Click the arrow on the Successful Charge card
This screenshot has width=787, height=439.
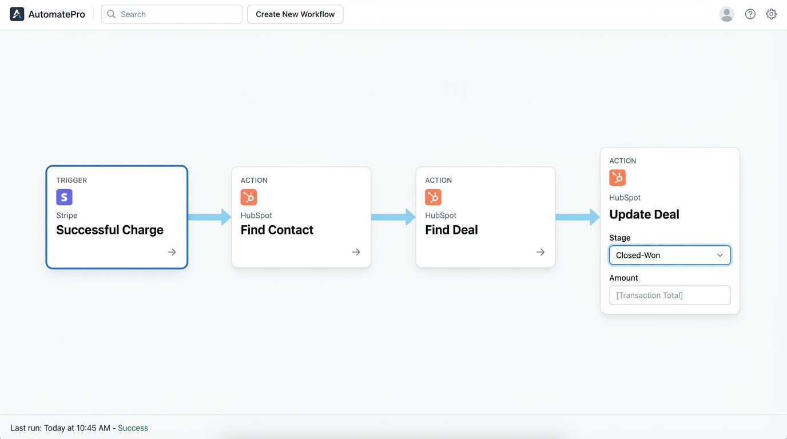point(172,252)
